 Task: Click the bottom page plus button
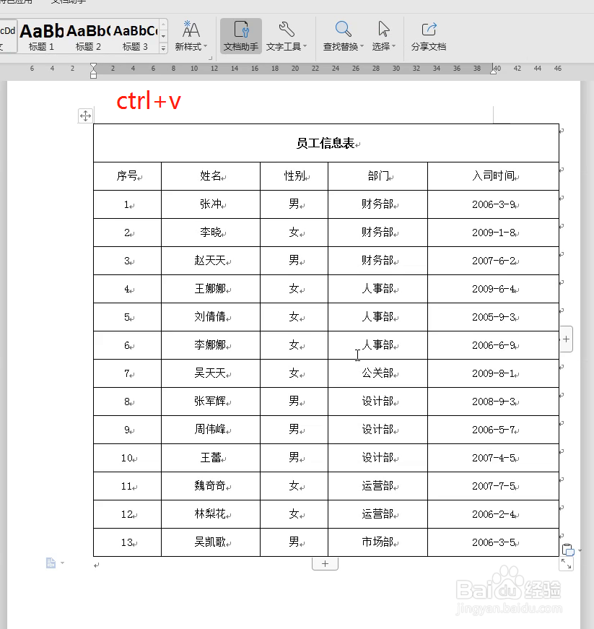point(325,563)
